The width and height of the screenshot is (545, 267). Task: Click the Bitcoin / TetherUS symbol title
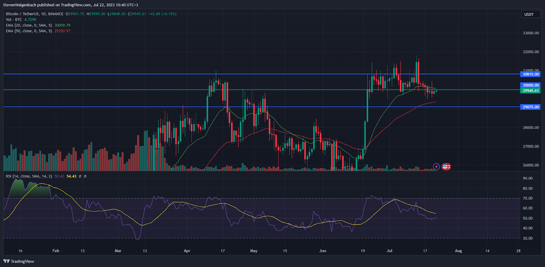[x=34, y=14]
